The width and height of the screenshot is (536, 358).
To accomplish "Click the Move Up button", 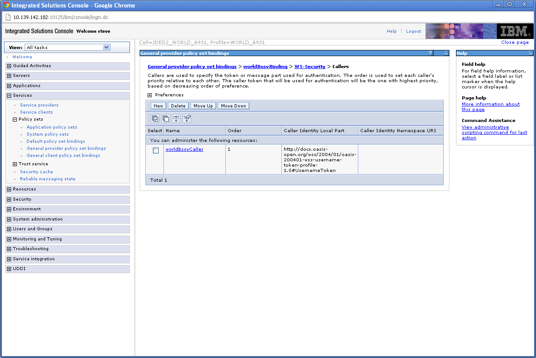I will click(x=203, y=106).
